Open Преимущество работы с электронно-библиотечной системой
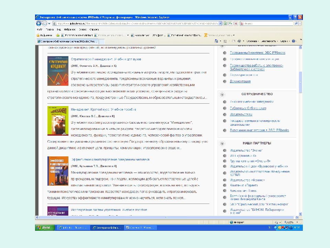Viewport: 330px width, 248px height. coord(256,67)
